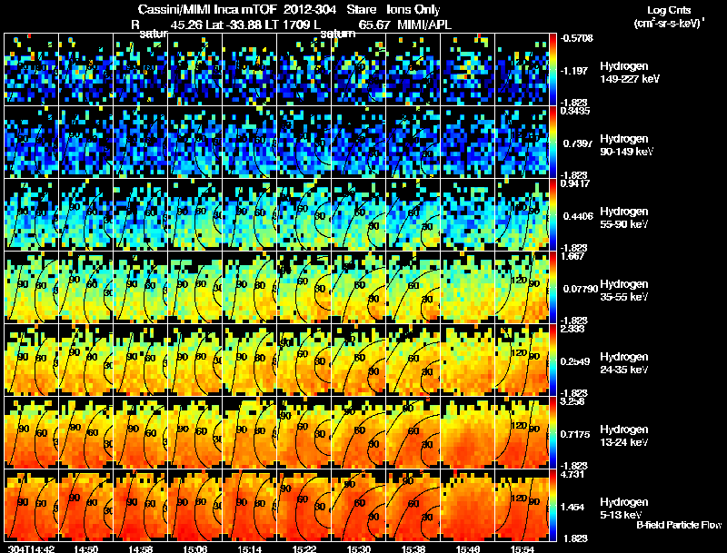Click the 15:14 time axis label
Screen dimensions: 727x553
[249, 548]
